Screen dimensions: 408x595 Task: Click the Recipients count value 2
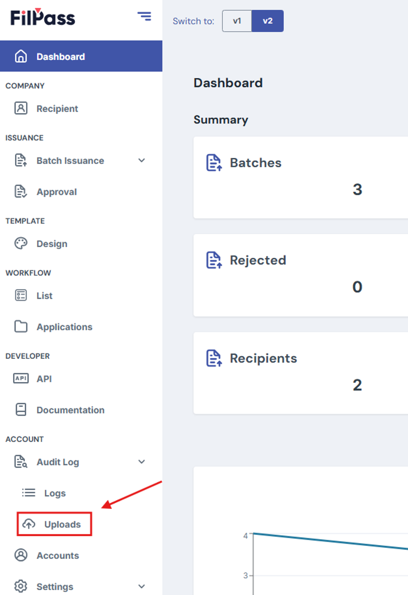click(357, 385)
